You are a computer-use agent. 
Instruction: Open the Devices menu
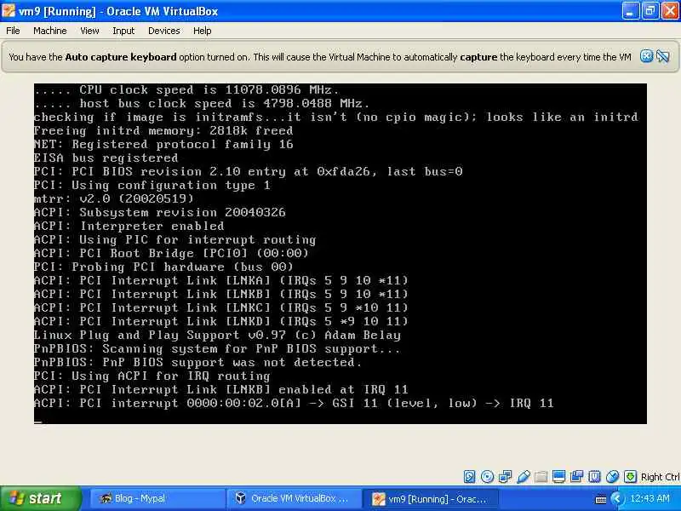coord(163,31)
